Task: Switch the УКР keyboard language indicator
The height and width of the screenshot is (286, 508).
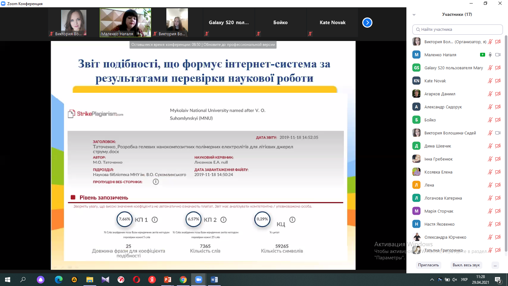Action: [x=464, y=280]
